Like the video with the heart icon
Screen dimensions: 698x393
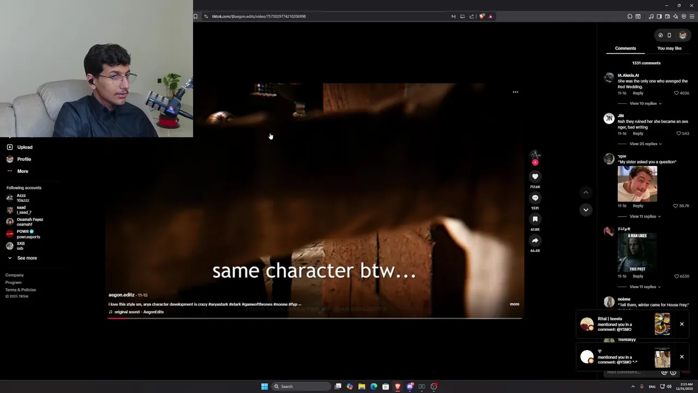[x=535, y=176]
